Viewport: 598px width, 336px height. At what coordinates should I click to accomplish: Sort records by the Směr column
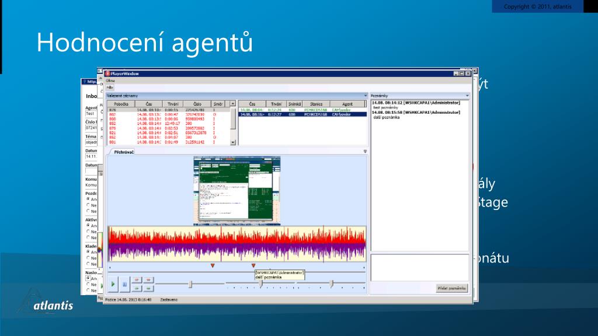(x=218, y=104)
